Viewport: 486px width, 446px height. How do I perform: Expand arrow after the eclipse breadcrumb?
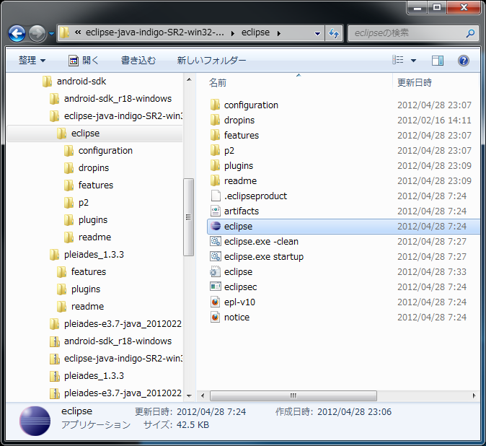tap(279, 33)
